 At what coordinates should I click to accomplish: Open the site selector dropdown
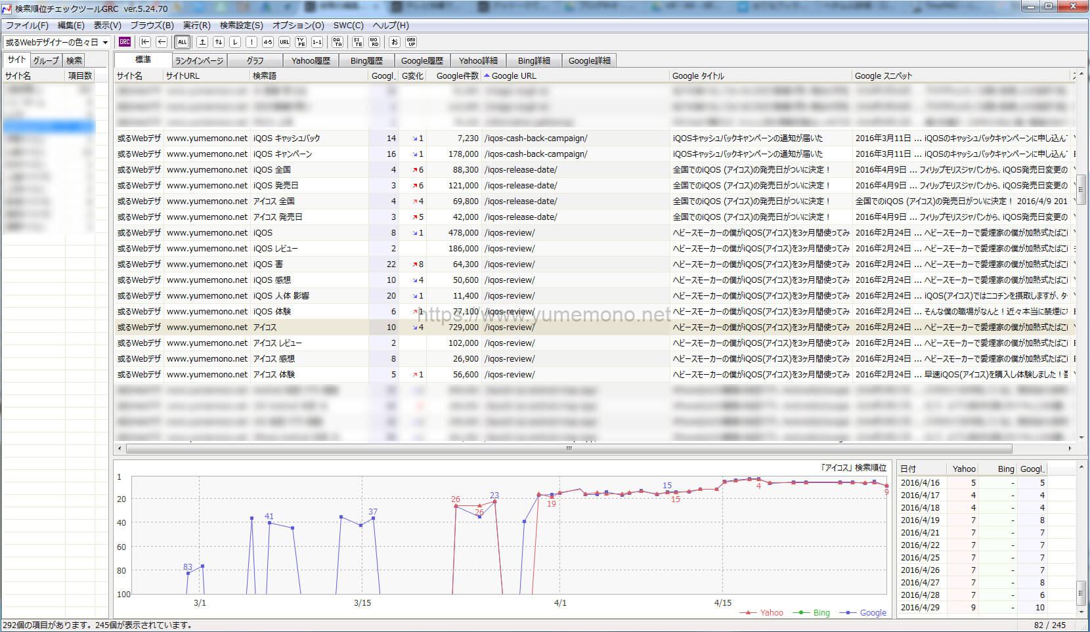(x=105, y=43)
